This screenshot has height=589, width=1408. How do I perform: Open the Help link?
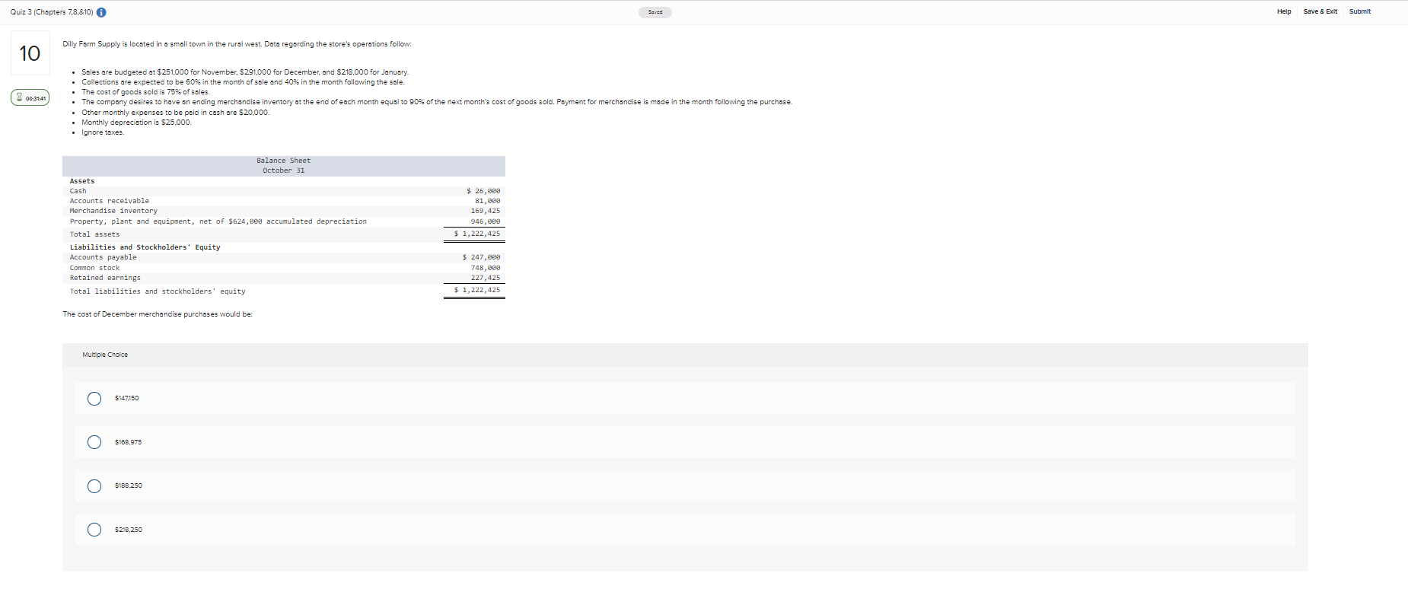(x=1284, y=11)
